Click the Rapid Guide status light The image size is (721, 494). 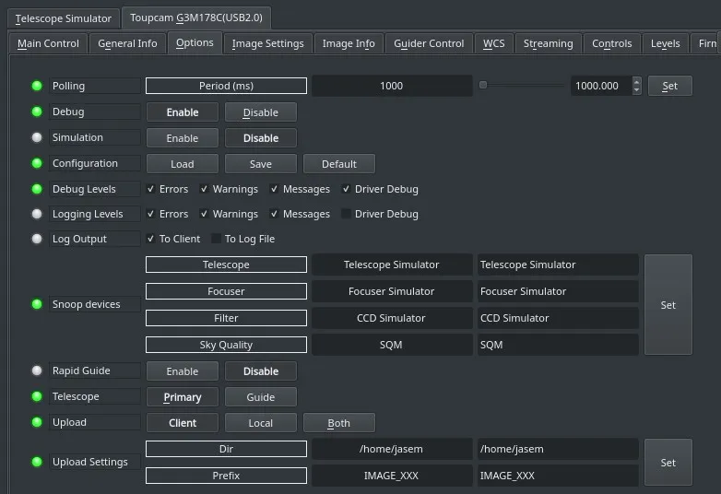tap(37, 370)
